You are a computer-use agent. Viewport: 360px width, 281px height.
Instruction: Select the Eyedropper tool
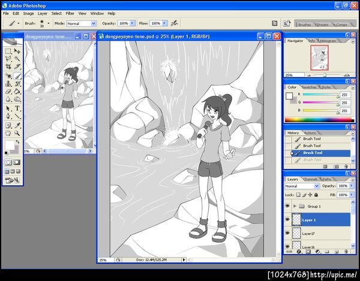click(x=17, y=125)
